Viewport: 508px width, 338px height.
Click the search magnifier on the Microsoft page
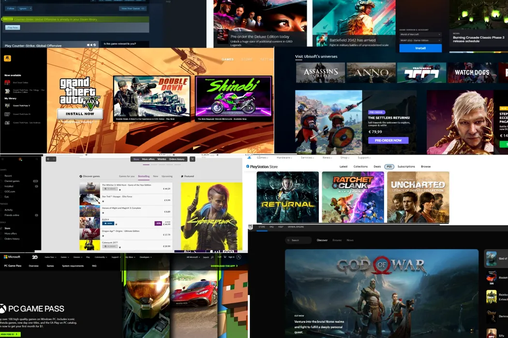[212, 257]
